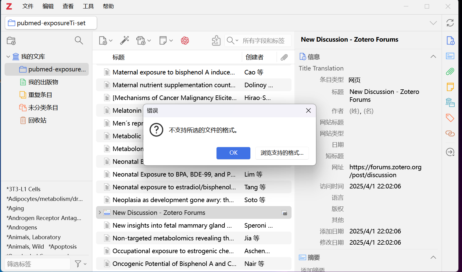Select the pubmed-exposureTi-set tab
Image resolution: width=462 pixels, height=272 pixels.
click(51, 23)
